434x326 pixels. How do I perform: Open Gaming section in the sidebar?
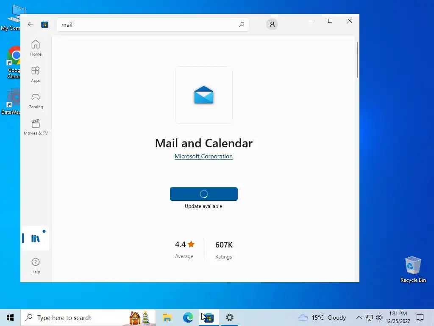pyautogui.click(x=36, y=101)
